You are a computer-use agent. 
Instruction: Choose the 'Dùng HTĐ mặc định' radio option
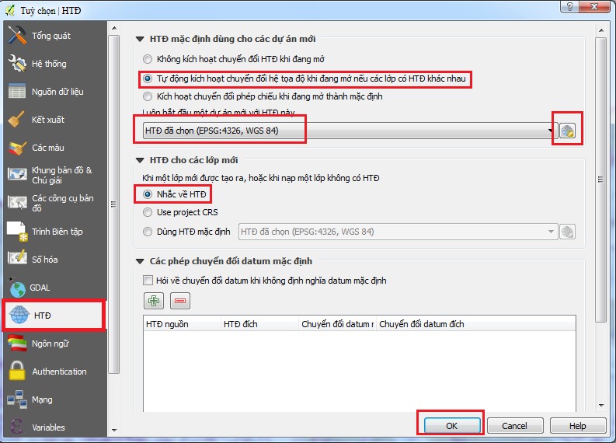[186, 232]
